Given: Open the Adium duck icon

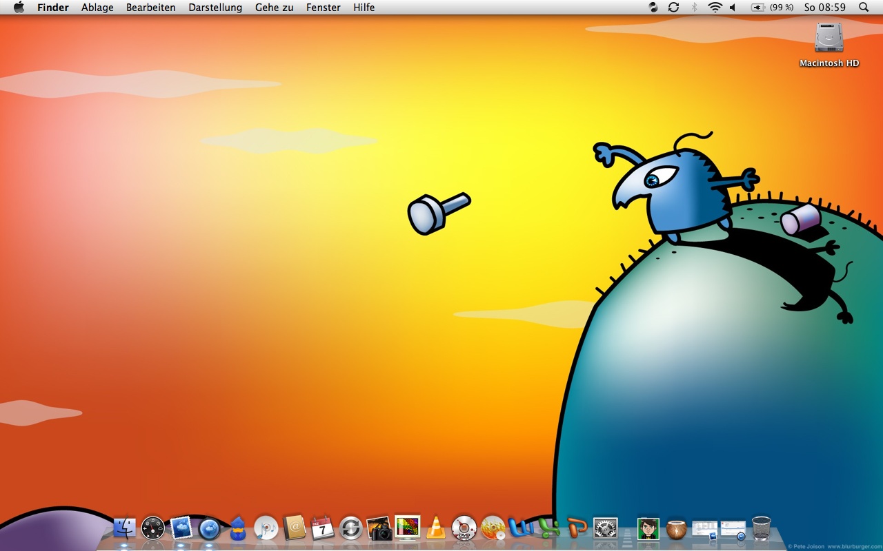Looking at the screenshot, I should coord(238,528).
